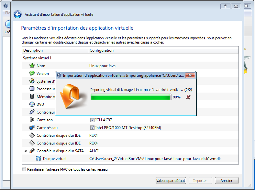Select the Processeur chip icon
The height and width of the screenshot is (190, 255).
click(32, 89)
